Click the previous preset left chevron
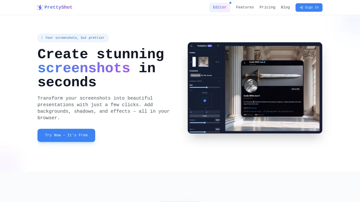This screenshot has height=202, width=360. click(191, 62)
